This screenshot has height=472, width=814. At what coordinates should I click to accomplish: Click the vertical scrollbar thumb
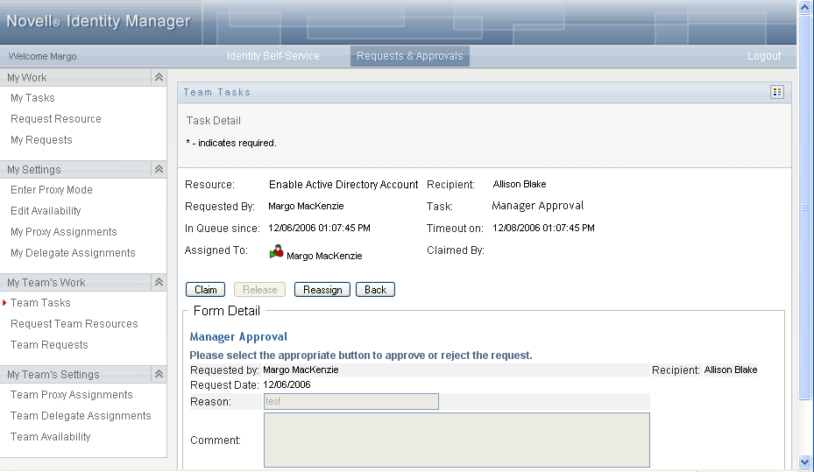coord(804,208)
